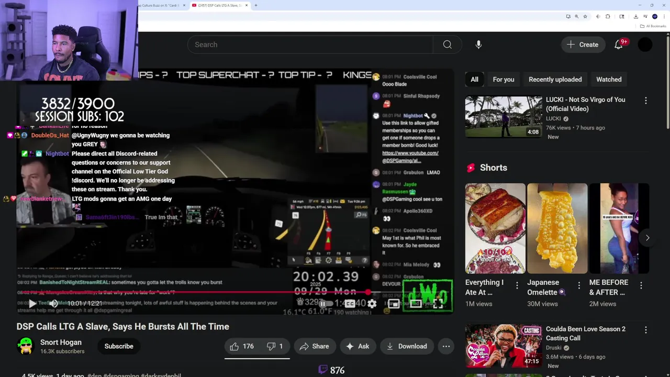Select the Watched filter chip
670x377 pixels.
coord(609,80)
